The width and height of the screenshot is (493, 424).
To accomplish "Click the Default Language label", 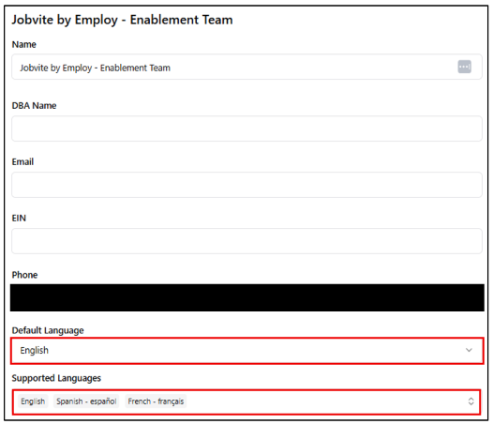I will [48, 330].
